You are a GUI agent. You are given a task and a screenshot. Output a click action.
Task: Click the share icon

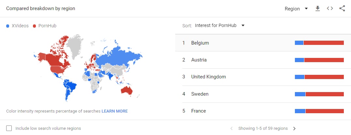342,8
